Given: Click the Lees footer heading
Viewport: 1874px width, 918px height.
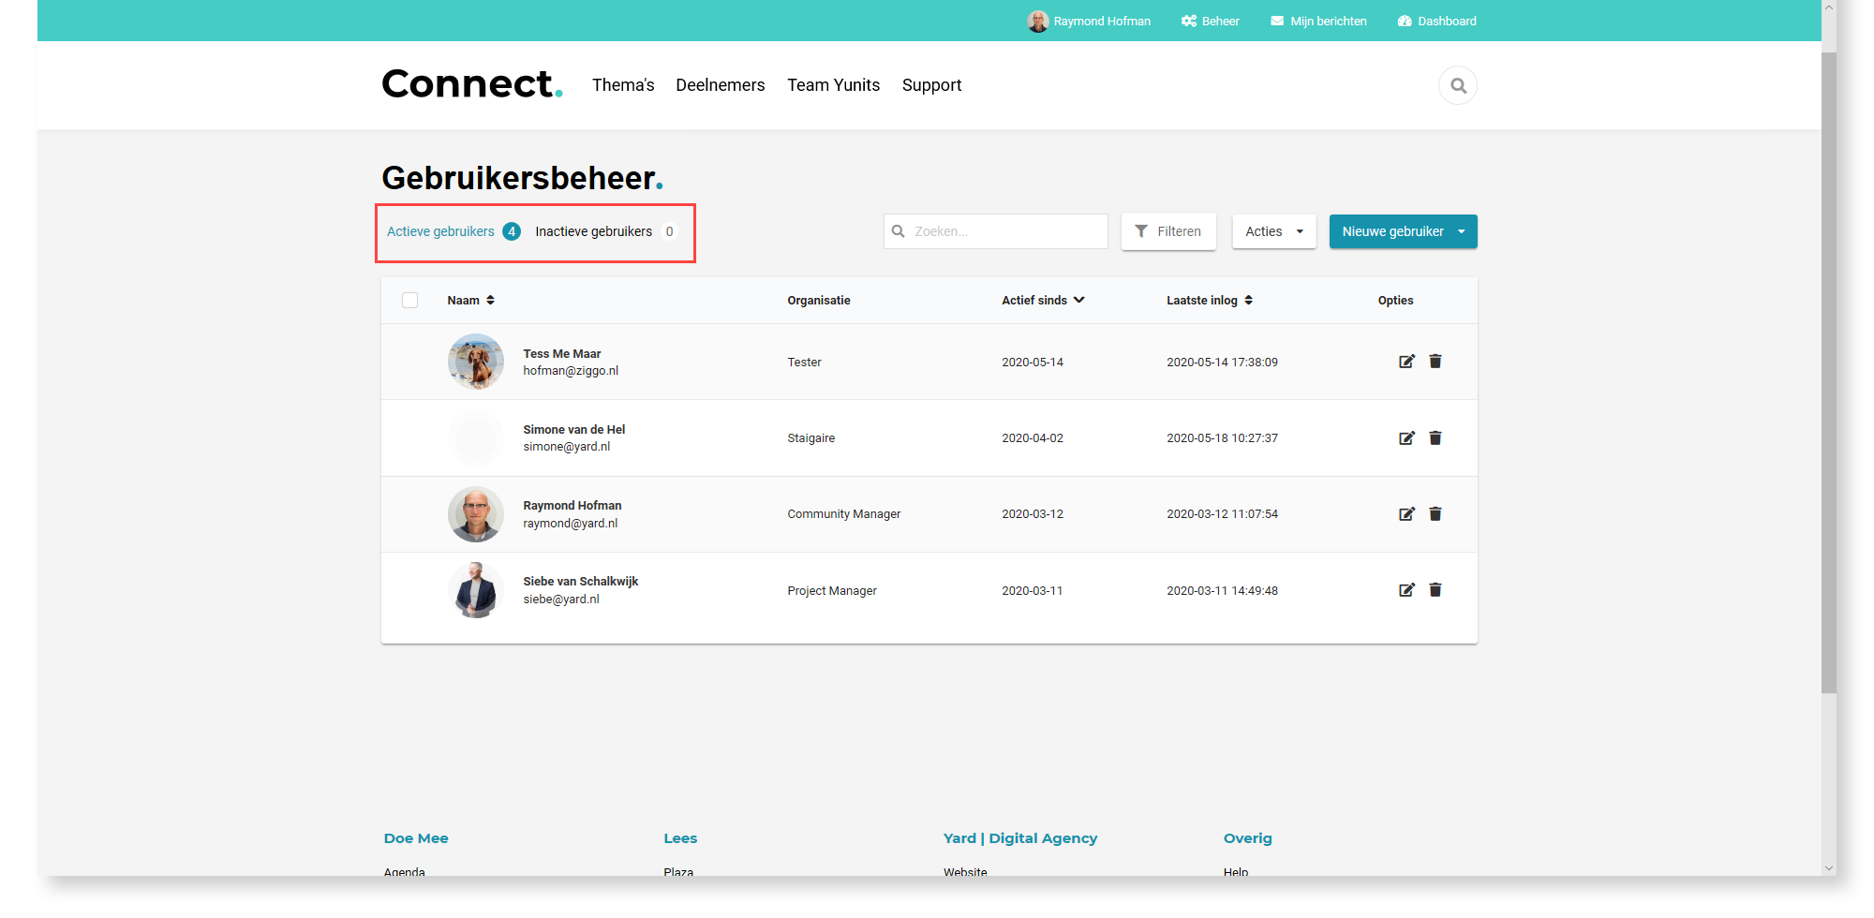Looking at the screenshot, I should (x=680, y=838).
